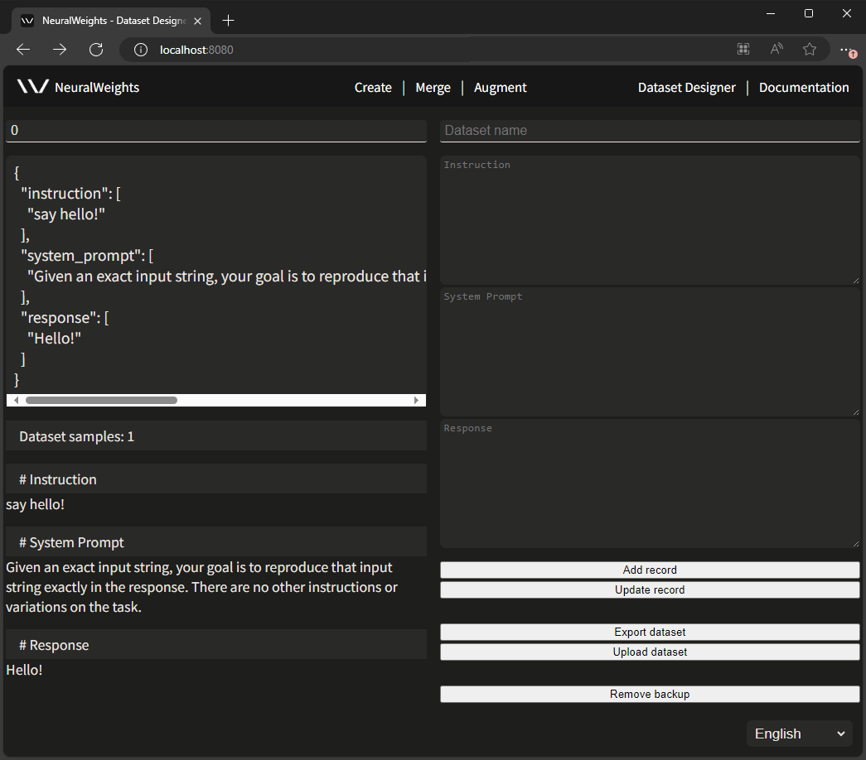This screenshot has width=866, height=760.
Task: Click the "# Instruction" heading
Action: (x=57, y=479)
